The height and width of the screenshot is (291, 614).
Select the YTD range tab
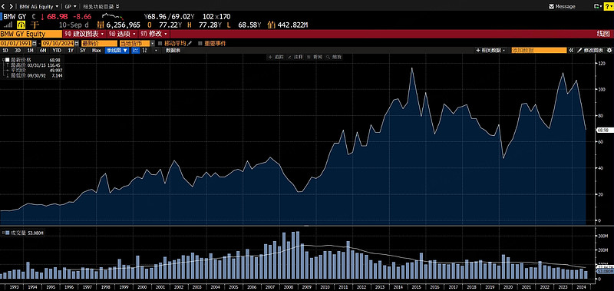57,50
